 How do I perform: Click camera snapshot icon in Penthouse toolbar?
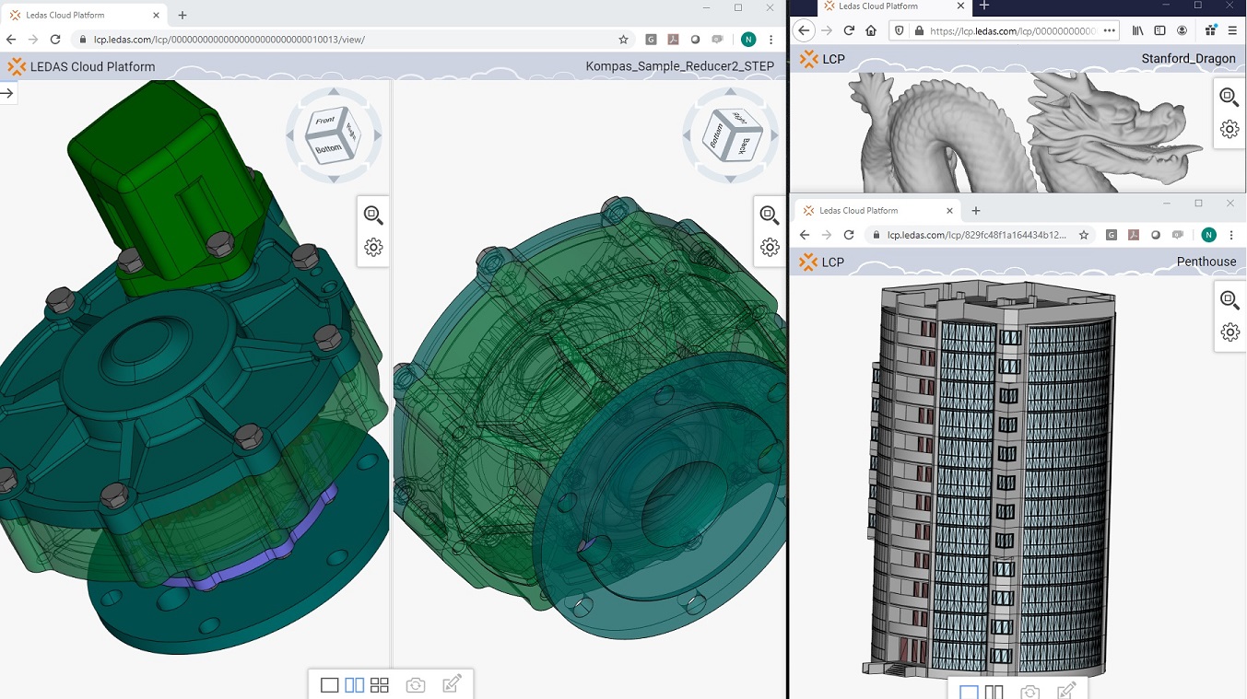coord(1030,692)
